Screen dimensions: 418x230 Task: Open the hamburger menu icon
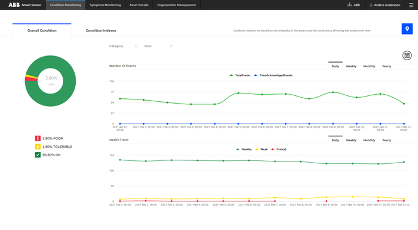(x=411, y=5)
